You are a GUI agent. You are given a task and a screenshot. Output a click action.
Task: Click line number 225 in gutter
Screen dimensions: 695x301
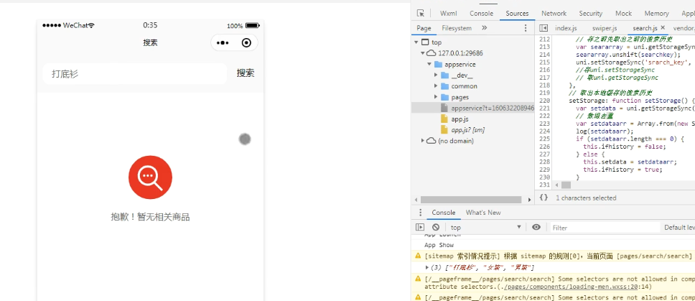(545, 139)
